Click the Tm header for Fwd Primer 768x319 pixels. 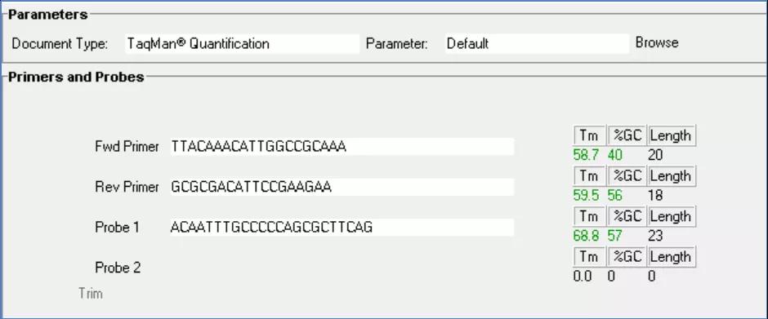(589, 135)
